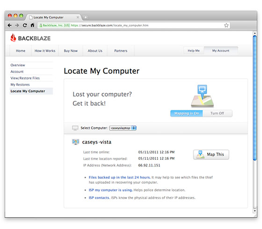
Task: Click the scrollbar up arrow
Action: coord(255,33)
